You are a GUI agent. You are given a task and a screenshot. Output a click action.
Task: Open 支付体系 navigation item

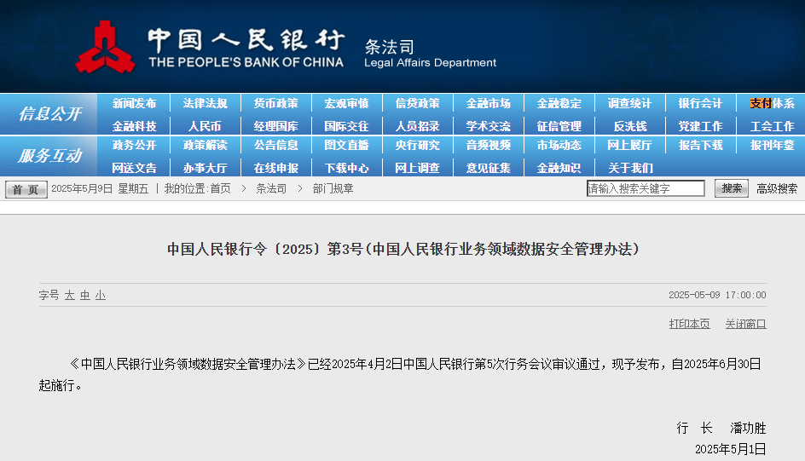772,104
